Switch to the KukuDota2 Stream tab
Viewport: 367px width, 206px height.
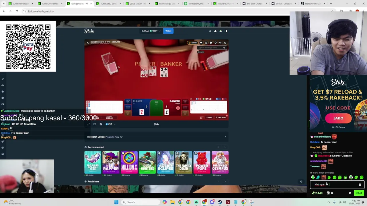pos(109,4)
